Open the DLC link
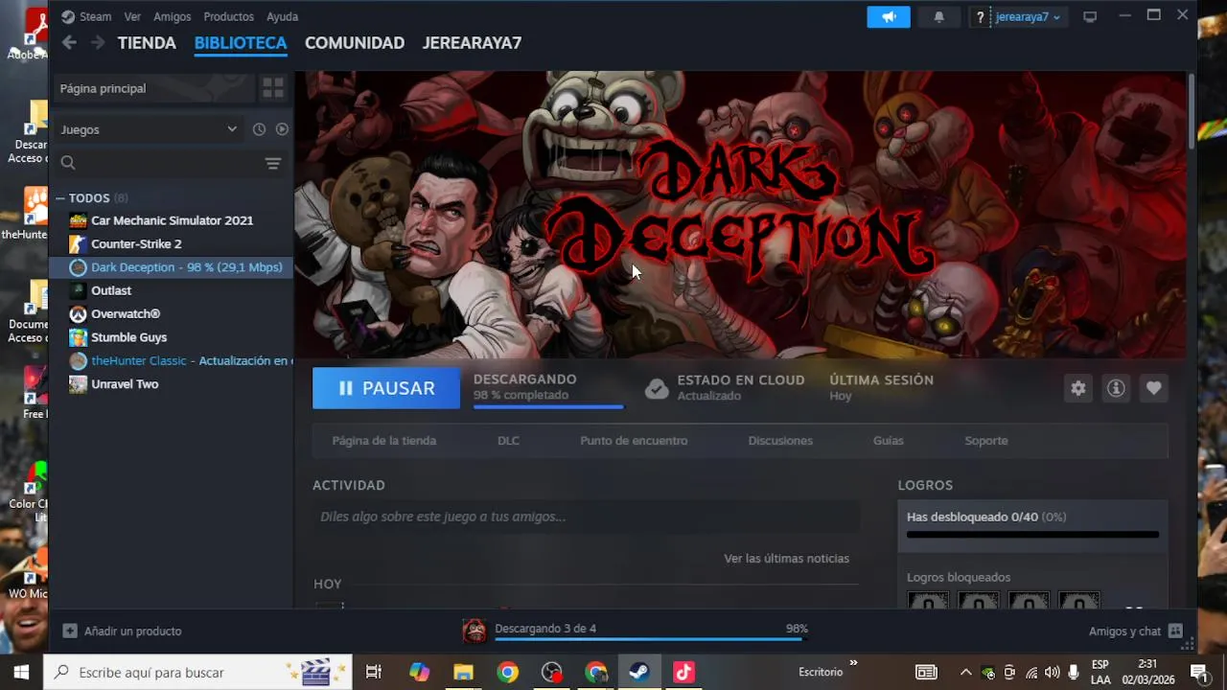1227x690 pixels. pos(508,441)
